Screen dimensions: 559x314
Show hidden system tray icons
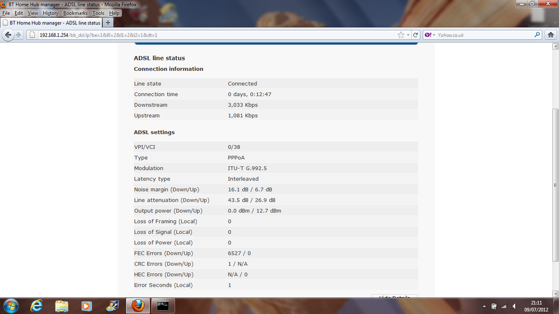(484, 306)
